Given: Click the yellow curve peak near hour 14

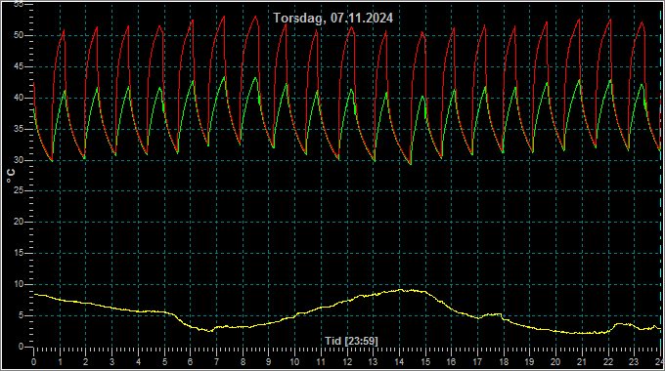Looking at the screenshot, I should pos(401,290).
